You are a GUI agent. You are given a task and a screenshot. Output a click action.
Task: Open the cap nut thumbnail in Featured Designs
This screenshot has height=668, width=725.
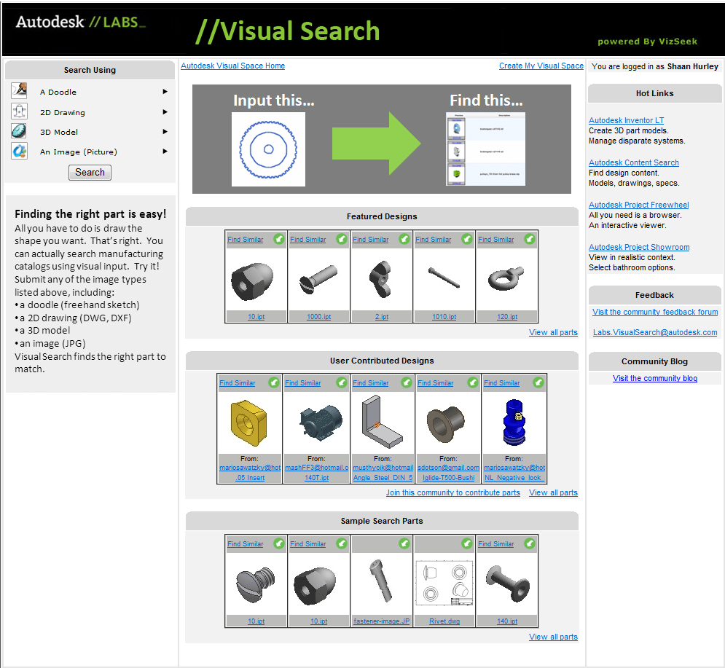[x=252, y=280]
